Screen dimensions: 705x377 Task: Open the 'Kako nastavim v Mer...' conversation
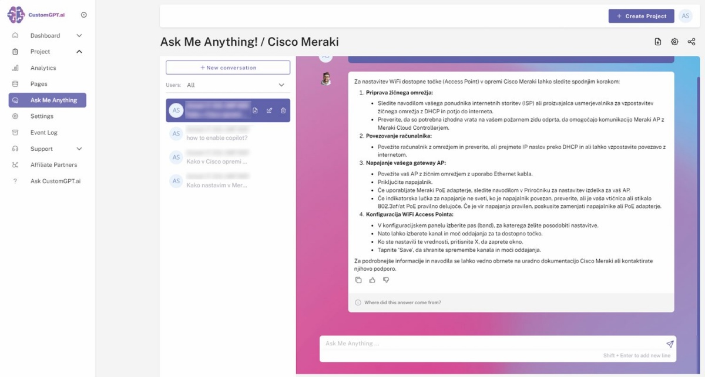coord(228,181)
